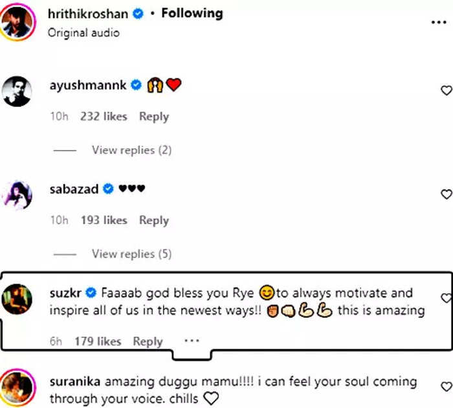This screenshot has width=453, height=408.
Task: Click the verified badge next to hrithikroshan
Action: 138,14
